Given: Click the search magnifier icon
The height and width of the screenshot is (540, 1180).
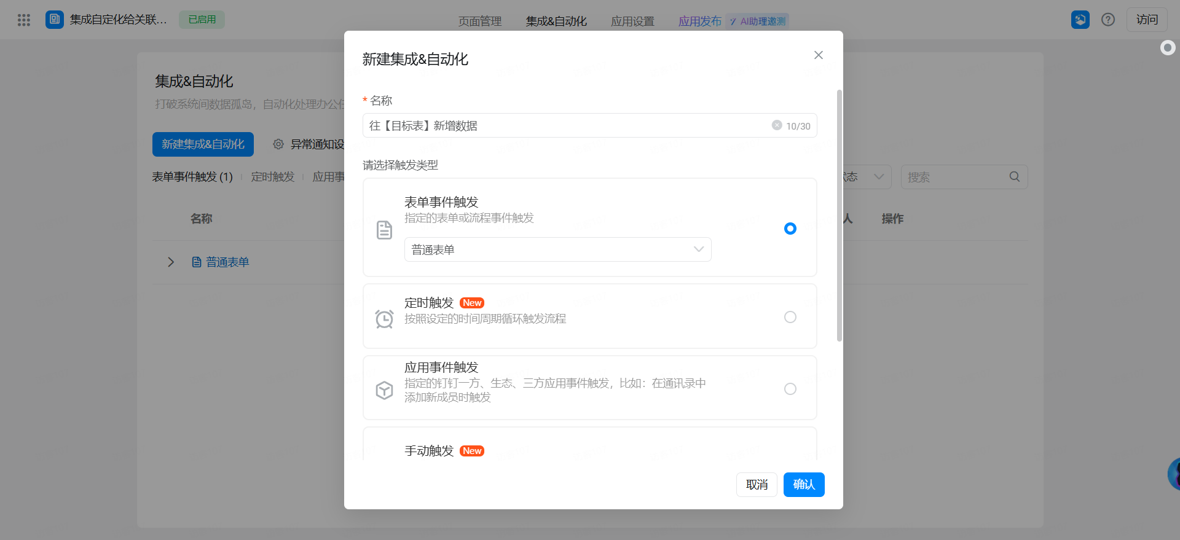Looking at the screenshot, I should [x=1015, y=177].
